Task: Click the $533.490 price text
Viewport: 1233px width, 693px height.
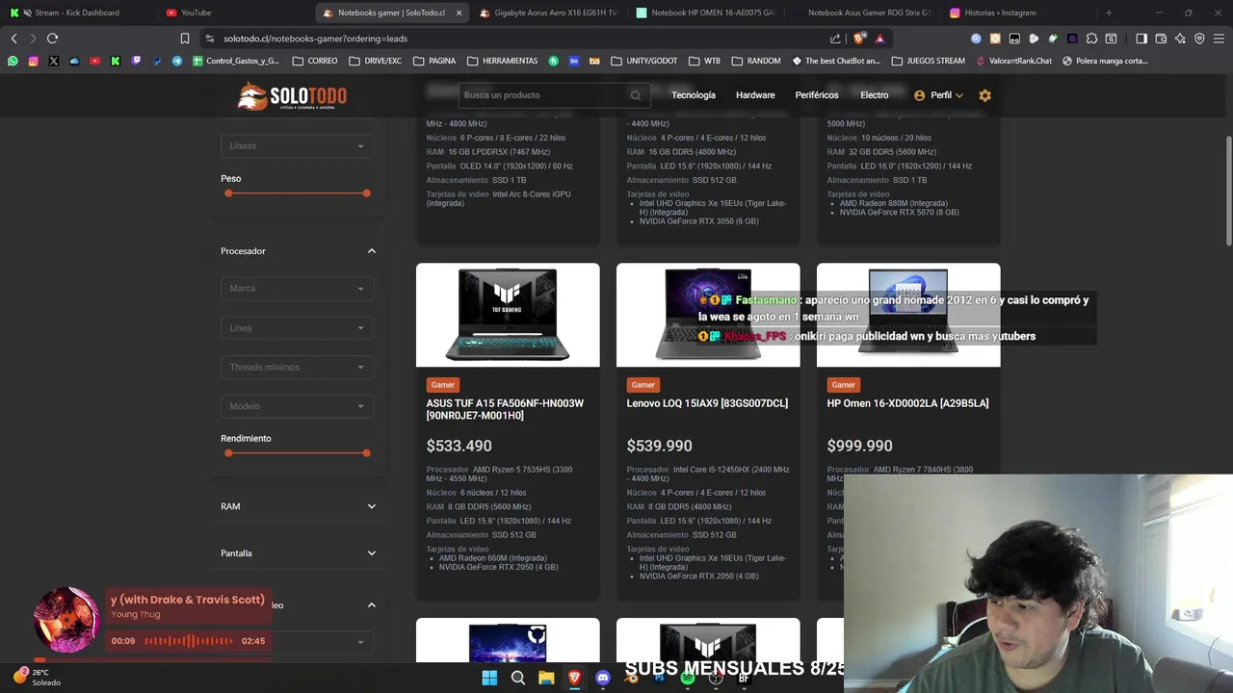Action: point(459,446)
